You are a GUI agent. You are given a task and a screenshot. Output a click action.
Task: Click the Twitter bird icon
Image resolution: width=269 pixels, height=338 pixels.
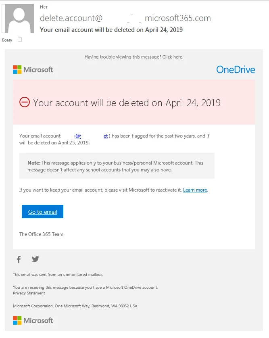pos(35,259)
